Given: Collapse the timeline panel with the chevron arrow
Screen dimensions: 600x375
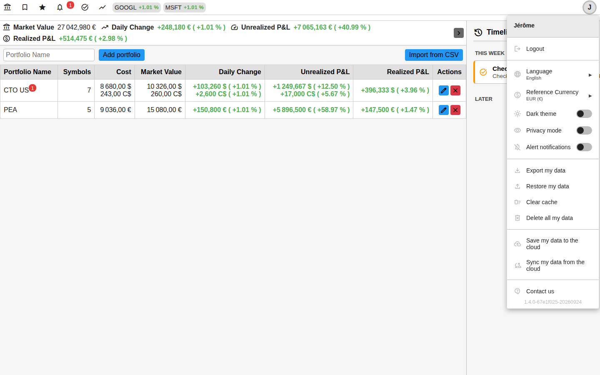Looking at the screenshot, I should [x=459, y=33].
